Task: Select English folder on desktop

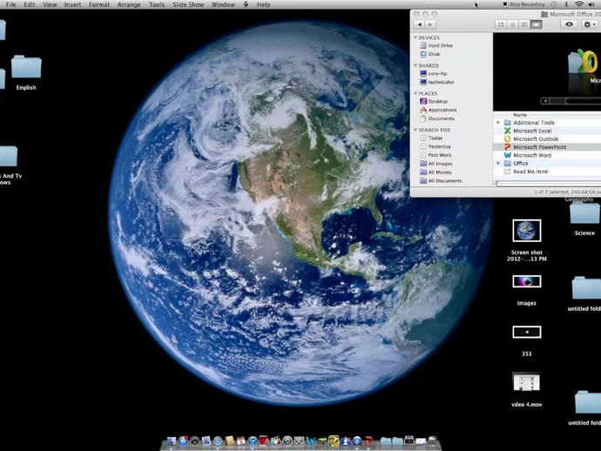Action: click(x=26, y=71)
